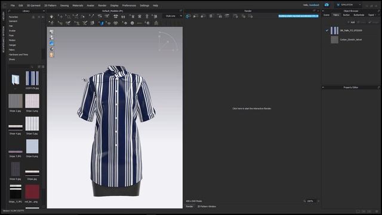Click the blue render progress bar
Viewport: 382px width, 215px height.
pos(298,16)
